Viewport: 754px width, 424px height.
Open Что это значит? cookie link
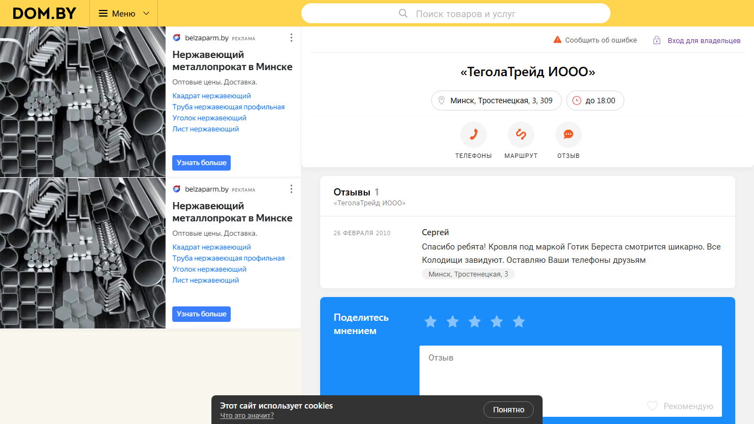(x=247, y=416)
